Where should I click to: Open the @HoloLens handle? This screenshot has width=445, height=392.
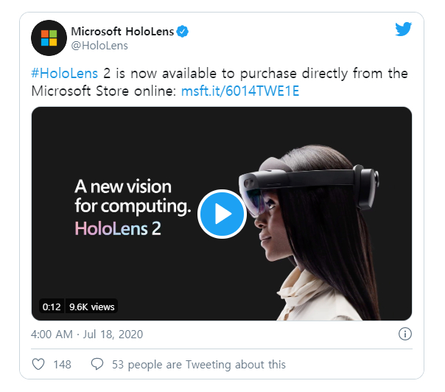(99, 46)
